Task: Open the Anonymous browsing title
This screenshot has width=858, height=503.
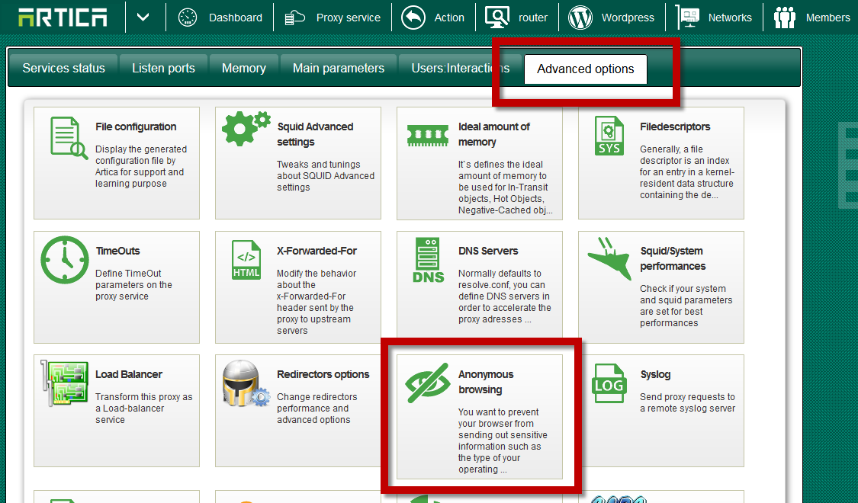Action: (x=486, y=382)
